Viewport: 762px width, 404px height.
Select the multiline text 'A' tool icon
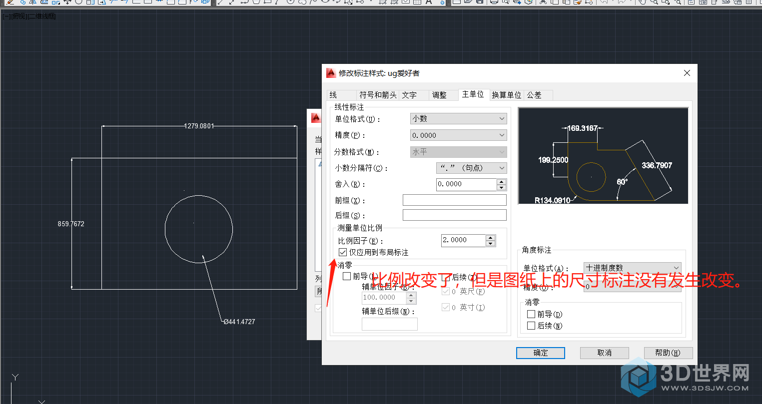(429, 2)
